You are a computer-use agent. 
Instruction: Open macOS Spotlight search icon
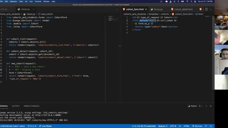click(x=191, y=1)
